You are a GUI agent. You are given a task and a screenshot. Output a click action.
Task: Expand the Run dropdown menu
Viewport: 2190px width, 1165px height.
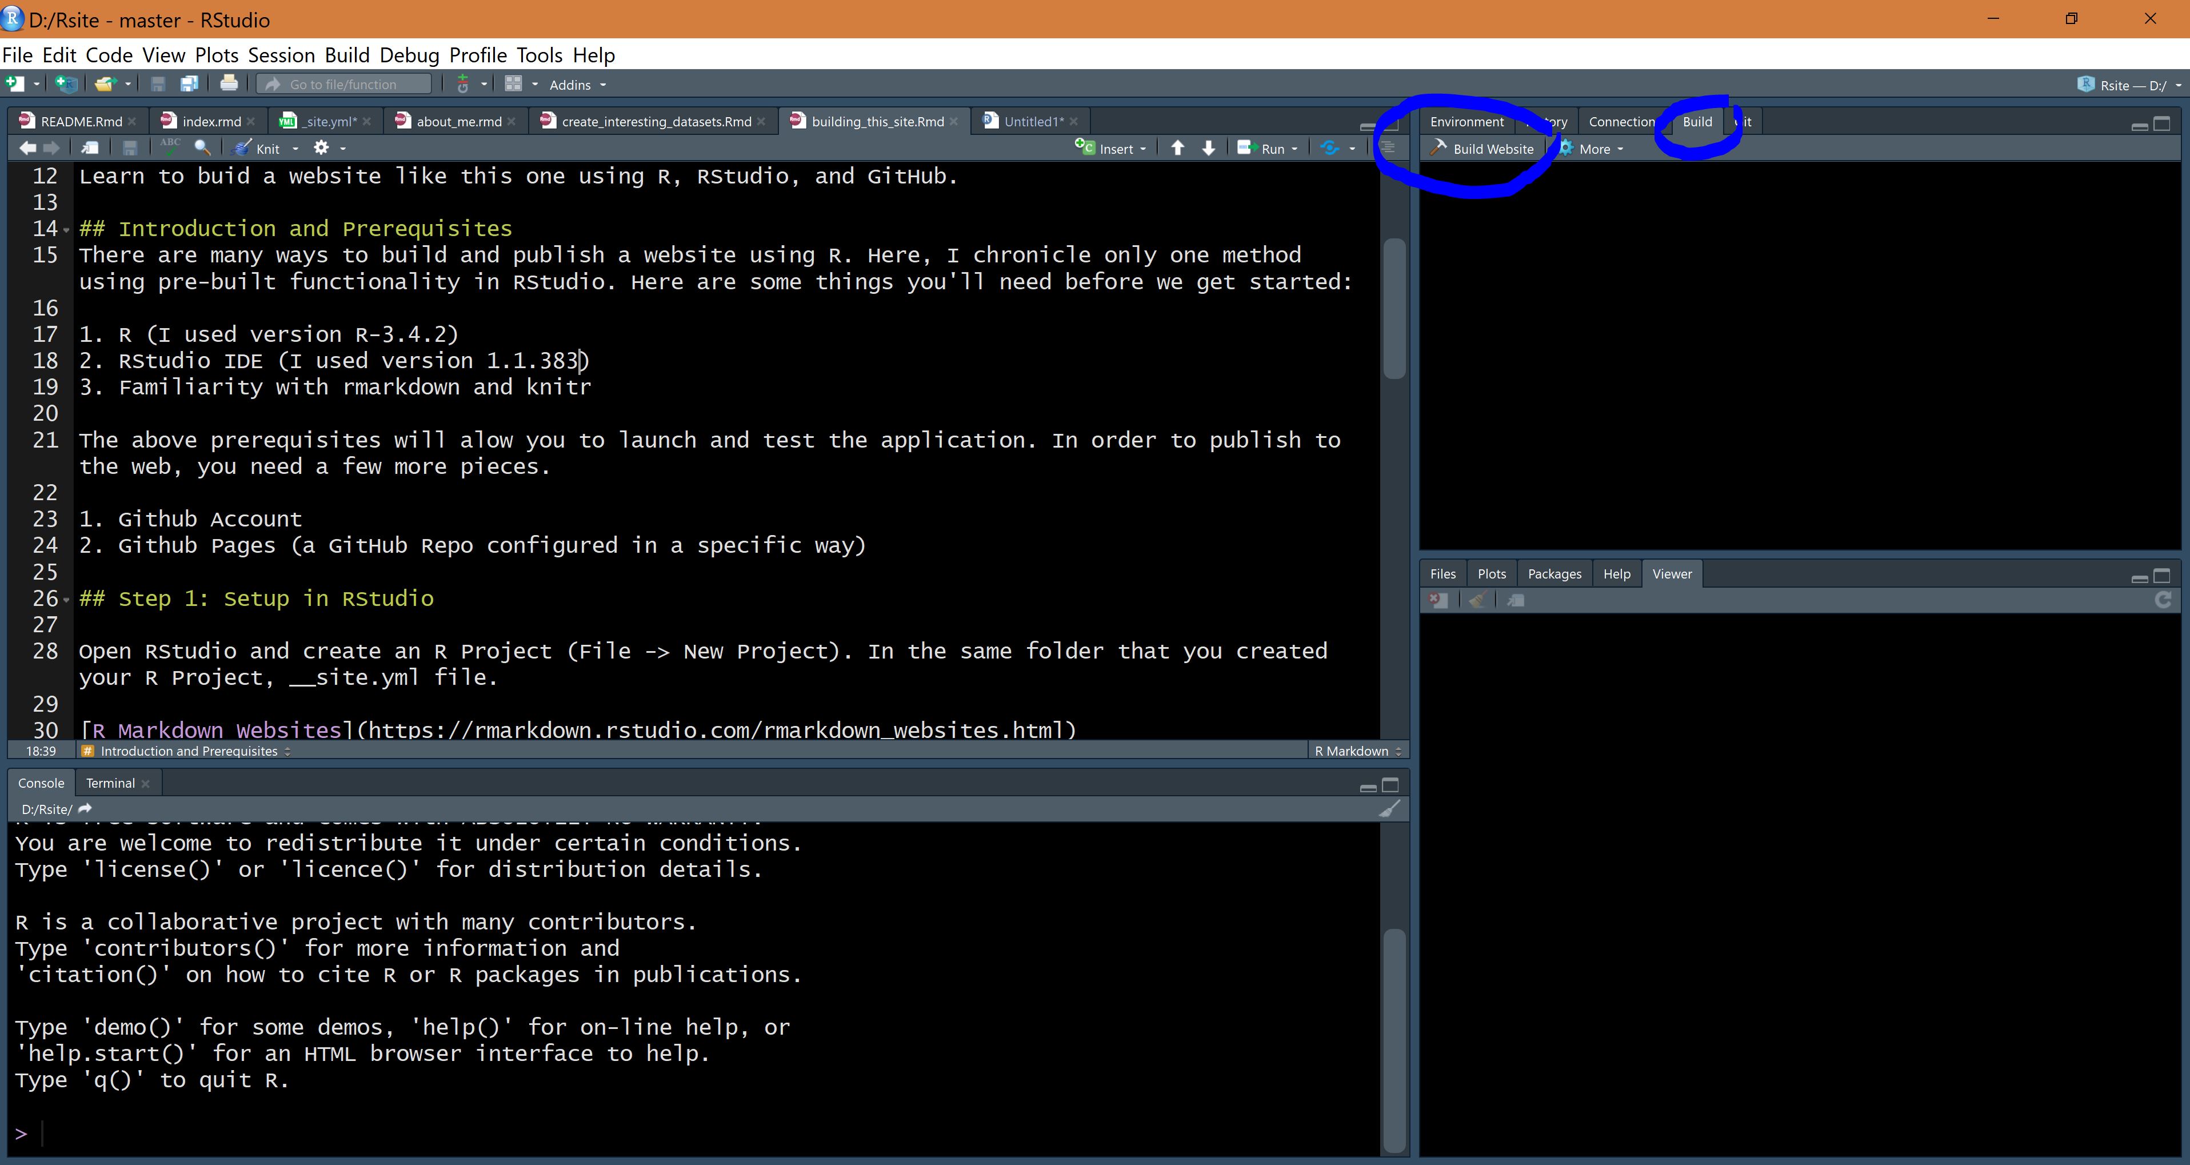tap(1295, 149)
